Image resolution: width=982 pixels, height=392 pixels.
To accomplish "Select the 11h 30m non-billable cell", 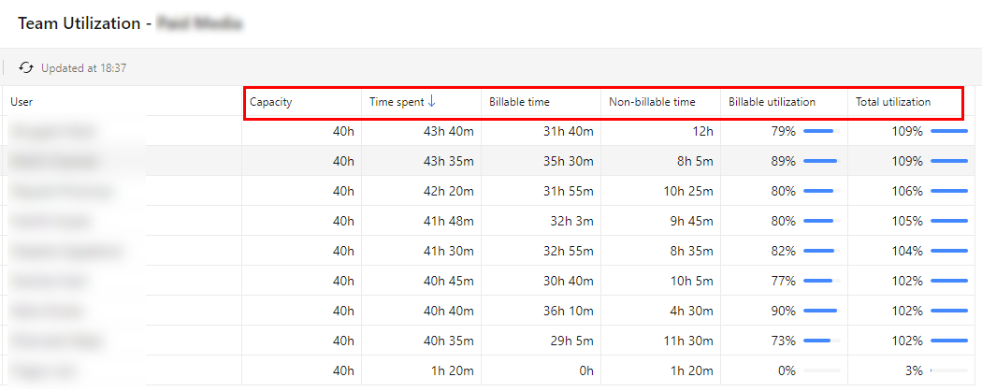I will point(660,341).
